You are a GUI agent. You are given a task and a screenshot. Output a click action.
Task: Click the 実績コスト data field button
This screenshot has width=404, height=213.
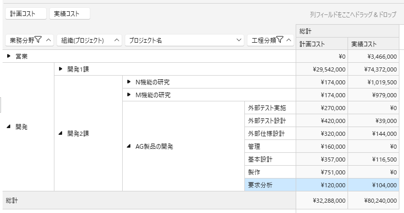coord(70,14)
